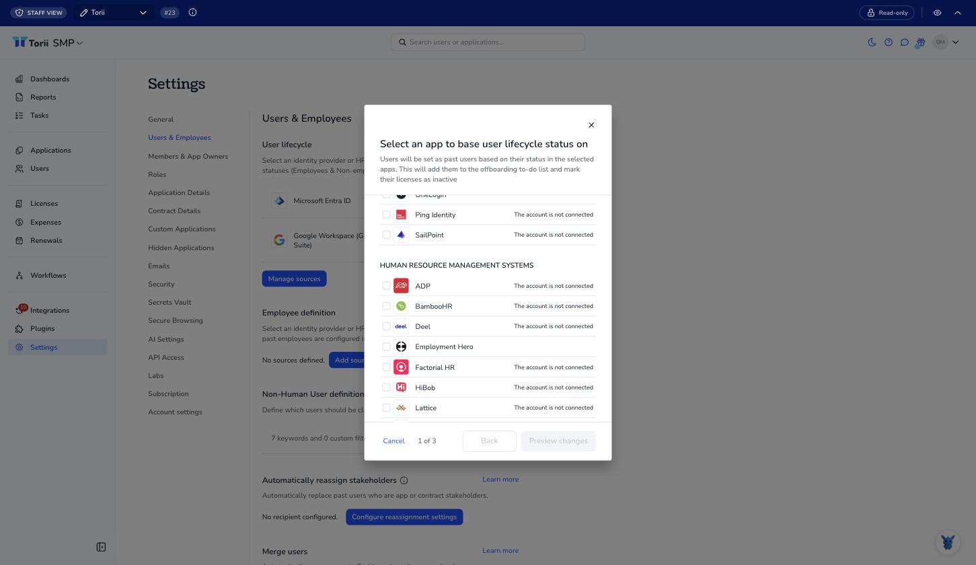Click the Preview changes button
Image resolution: width=976 pixels, height=565 pixels.
pos(558,441)
